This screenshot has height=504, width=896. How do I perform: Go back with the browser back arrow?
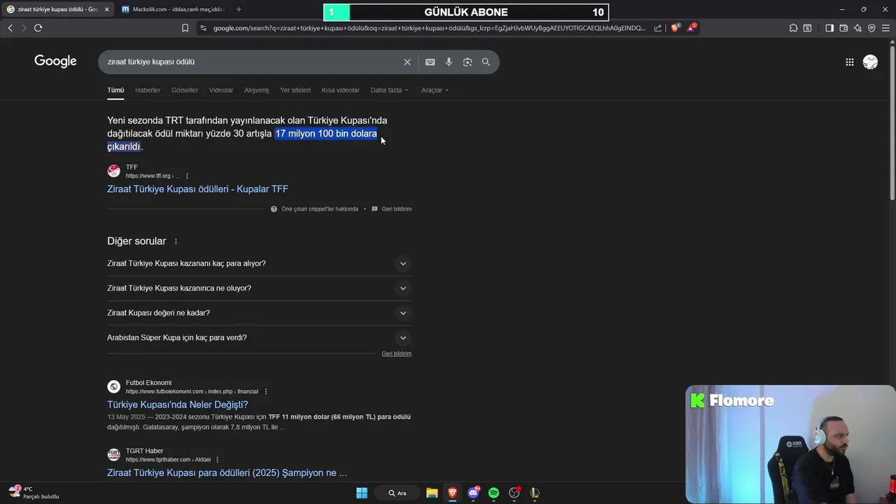(x=10, y=28)
